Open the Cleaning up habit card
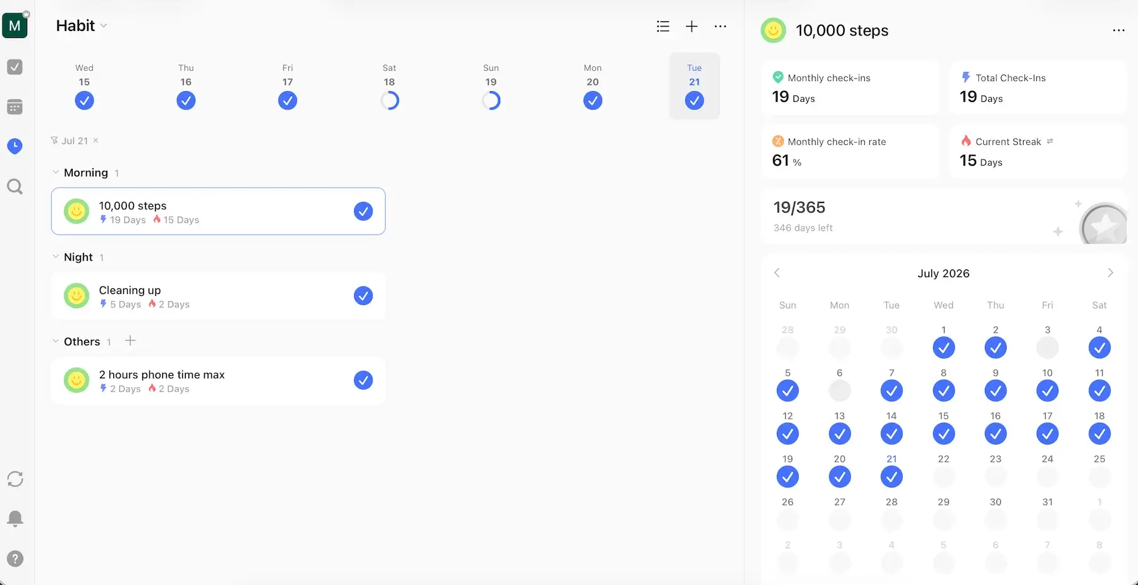The width and height of the screenshot is (1138, 585). click(x=218, y=295)
